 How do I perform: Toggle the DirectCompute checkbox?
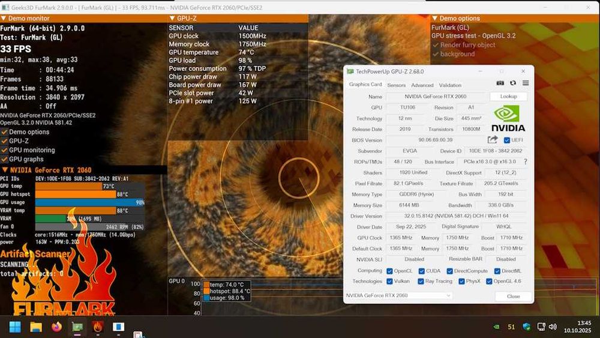(x=449, y=271)
